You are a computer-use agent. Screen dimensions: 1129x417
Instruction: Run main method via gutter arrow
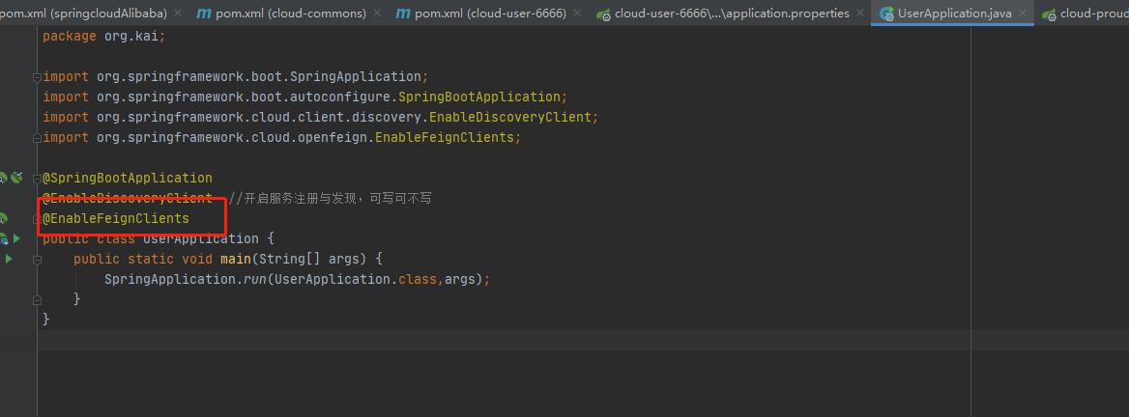(x=9, y=258)
